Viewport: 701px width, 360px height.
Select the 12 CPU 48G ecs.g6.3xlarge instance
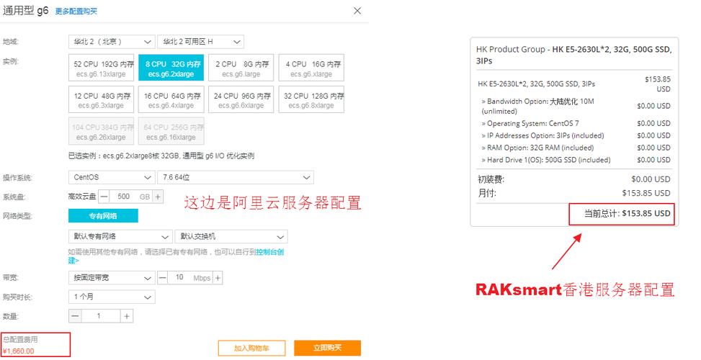point(101,99)
